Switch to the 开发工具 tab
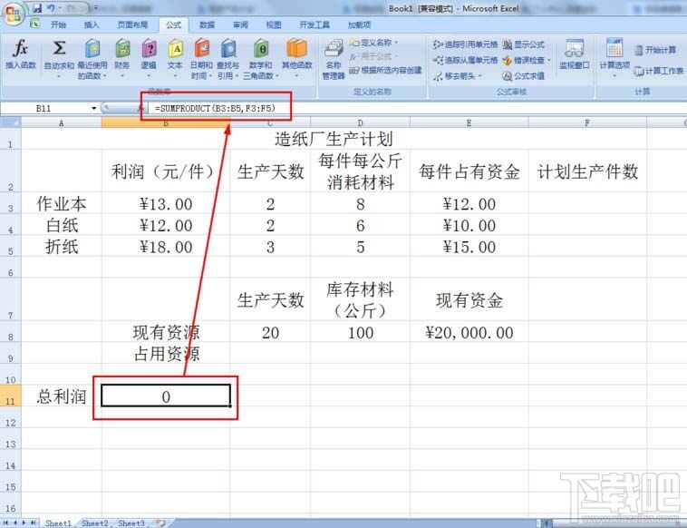The width and height of the screenshot is (687, 528). coord(314,24)
